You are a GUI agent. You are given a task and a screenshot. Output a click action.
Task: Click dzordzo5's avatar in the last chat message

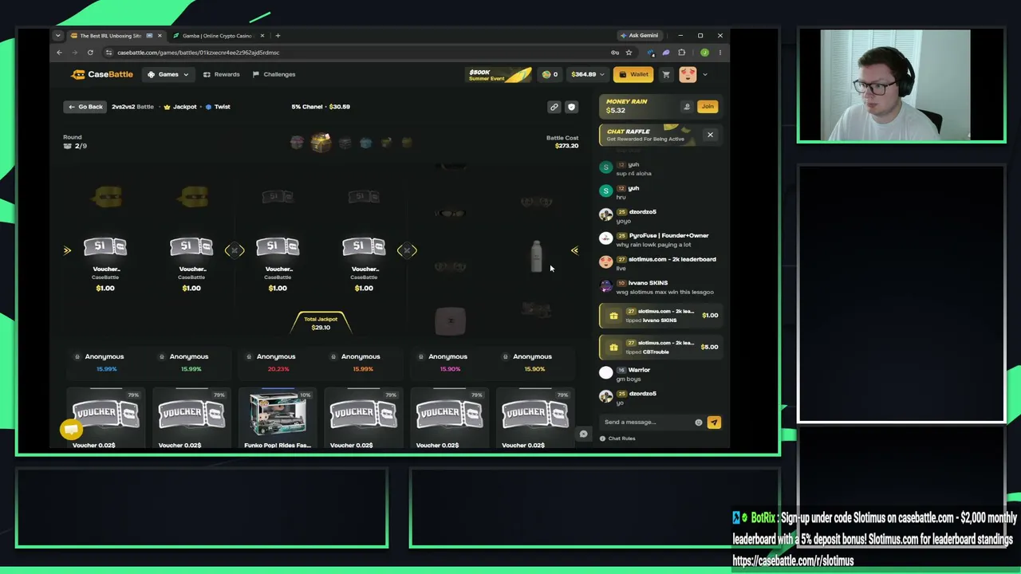point(606,396)
